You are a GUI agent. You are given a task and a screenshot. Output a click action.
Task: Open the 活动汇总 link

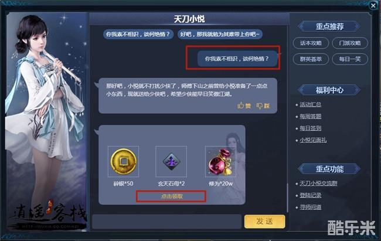pos(310,104)
